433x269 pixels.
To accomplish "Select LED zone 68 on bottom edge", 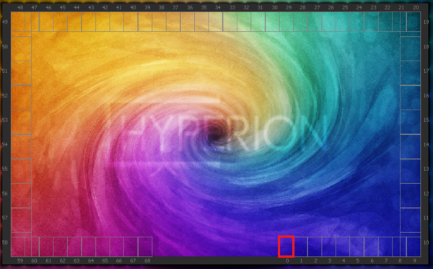I will pos(145,247).
